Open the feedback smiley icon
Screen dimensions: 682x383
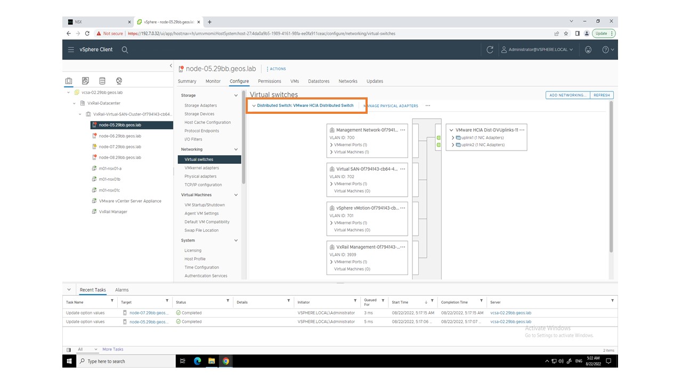[x=588, y=49]
